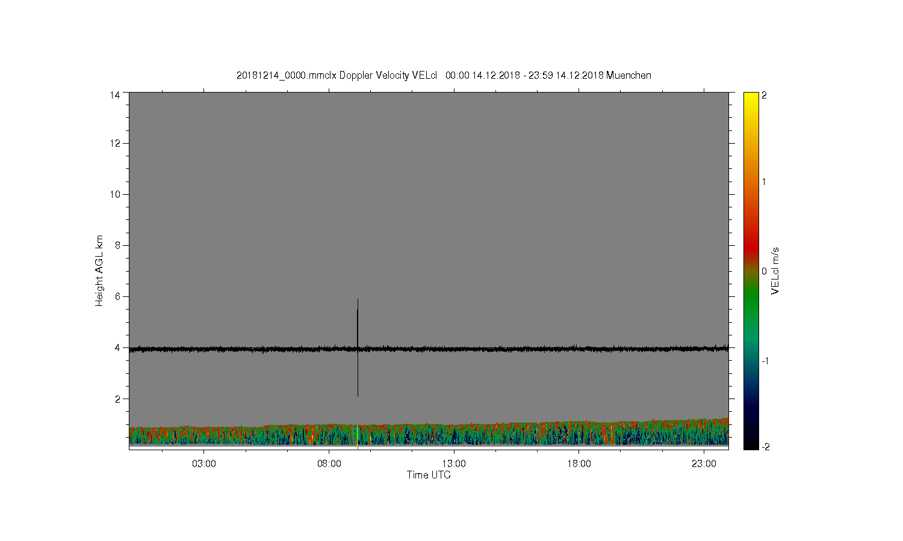Click the colorbar tick label -1

coord(765,361)
